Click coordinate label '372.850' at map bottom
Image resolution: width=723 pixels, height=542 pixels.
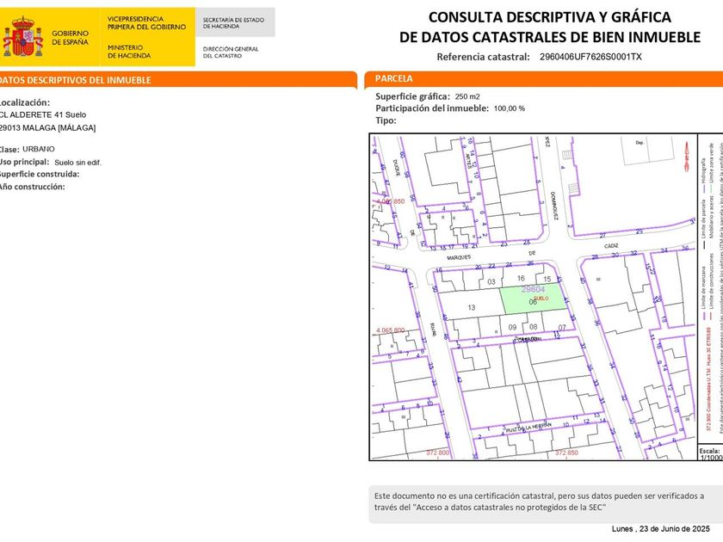pos(566,453)
